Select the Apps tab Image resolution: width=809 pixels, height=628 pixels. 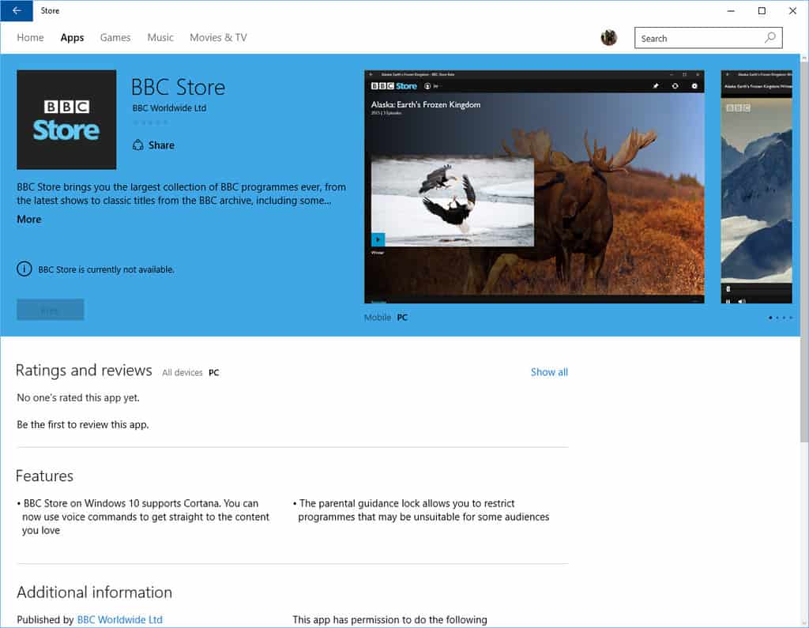[72, 38]
